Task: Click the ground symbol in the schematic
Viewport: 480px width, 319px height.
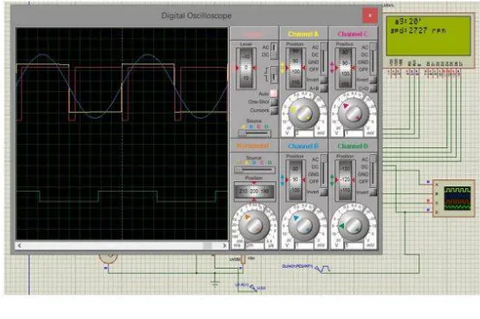Action: 215,283
